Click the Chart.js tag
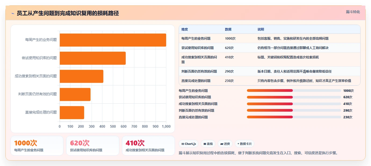Viewport: 371px width, 166px height. 189,144
